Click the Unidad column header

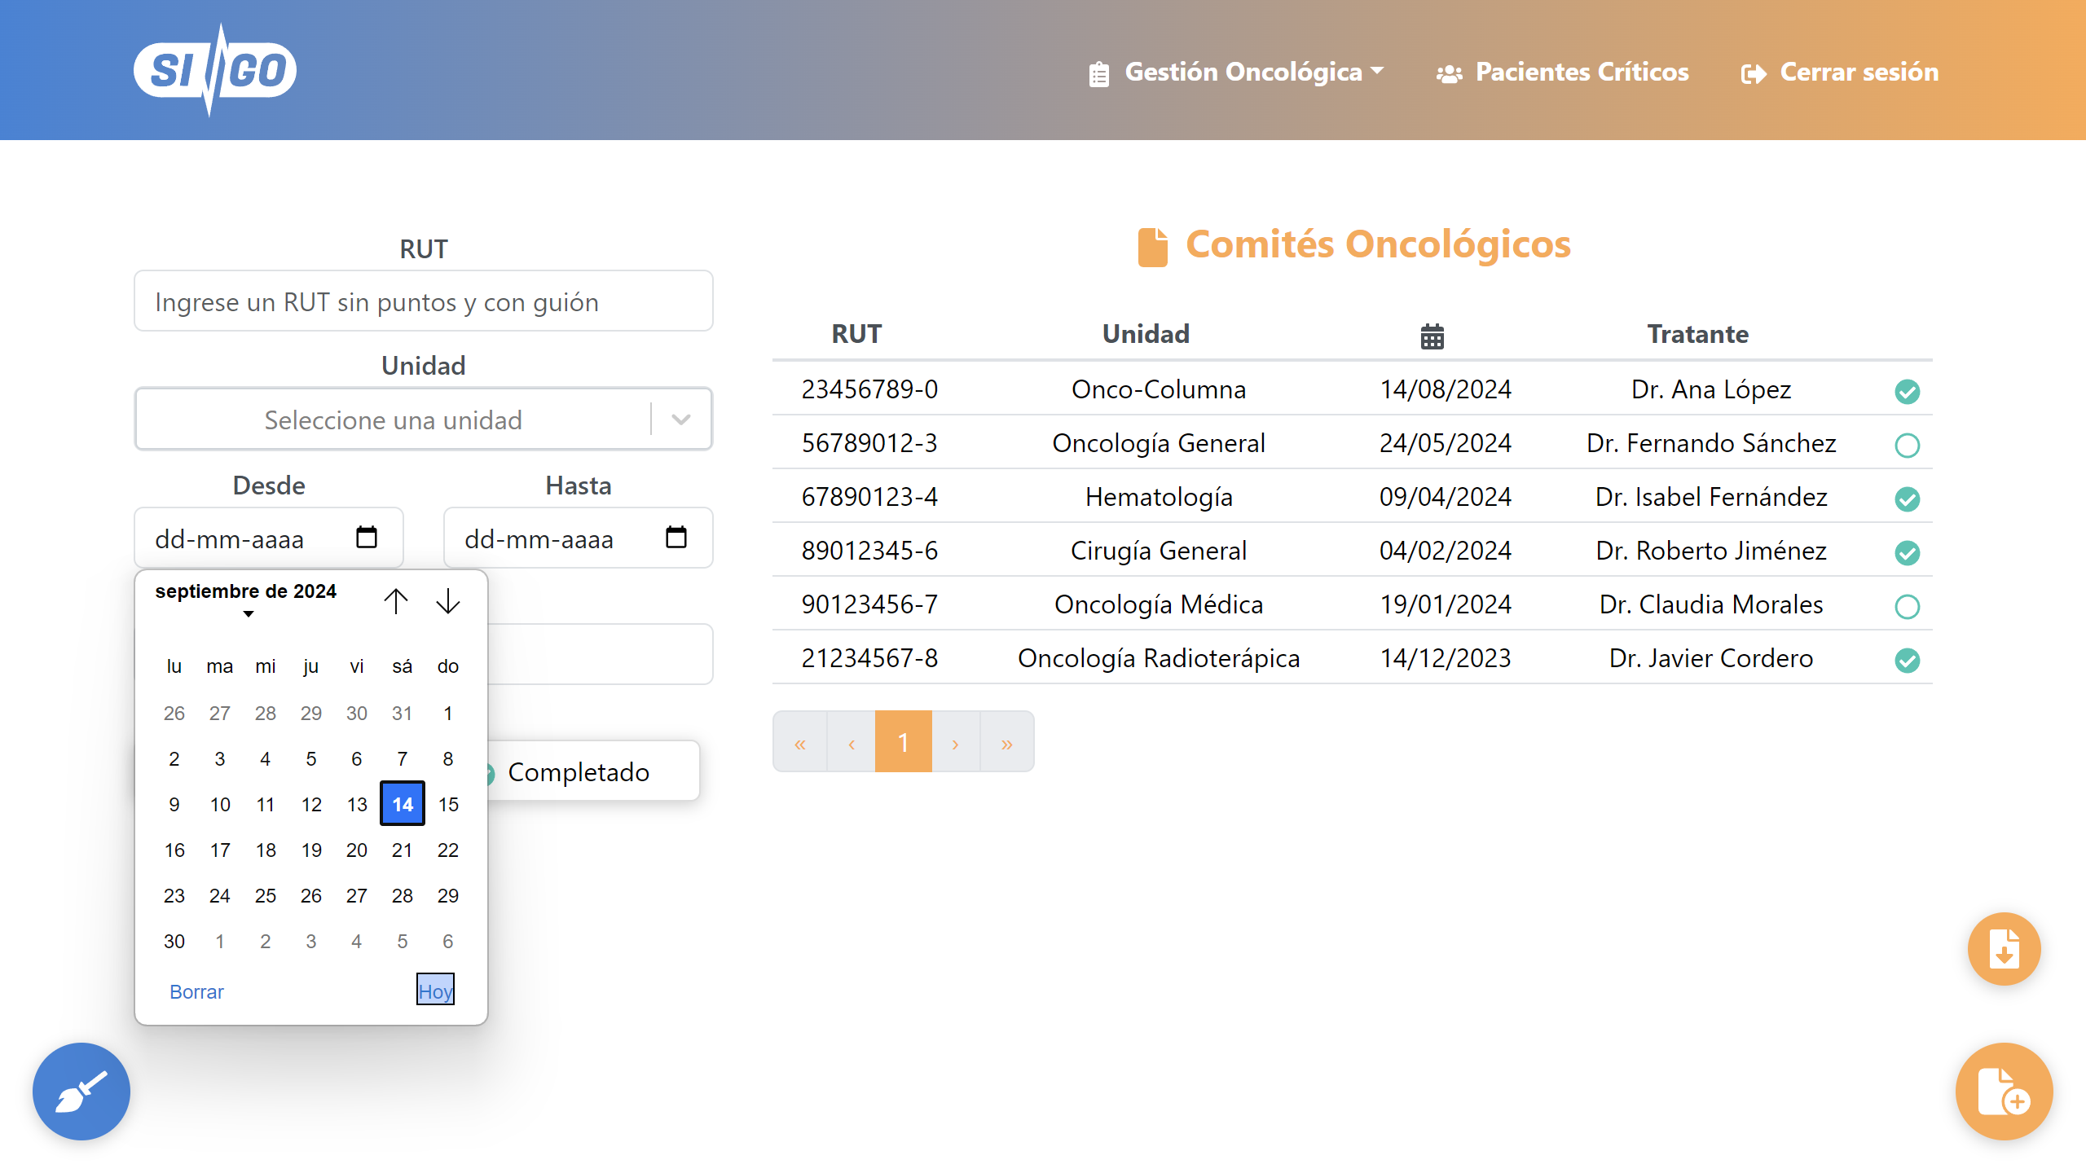(x=1146, y=334)
